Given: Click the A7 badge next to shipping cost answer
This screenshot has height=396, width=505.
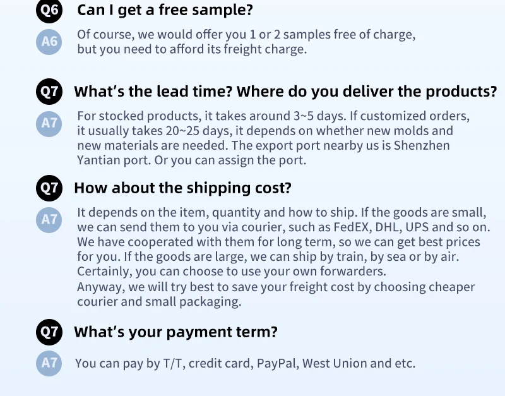Looking at the screenshot, I should tap(49, 220).
